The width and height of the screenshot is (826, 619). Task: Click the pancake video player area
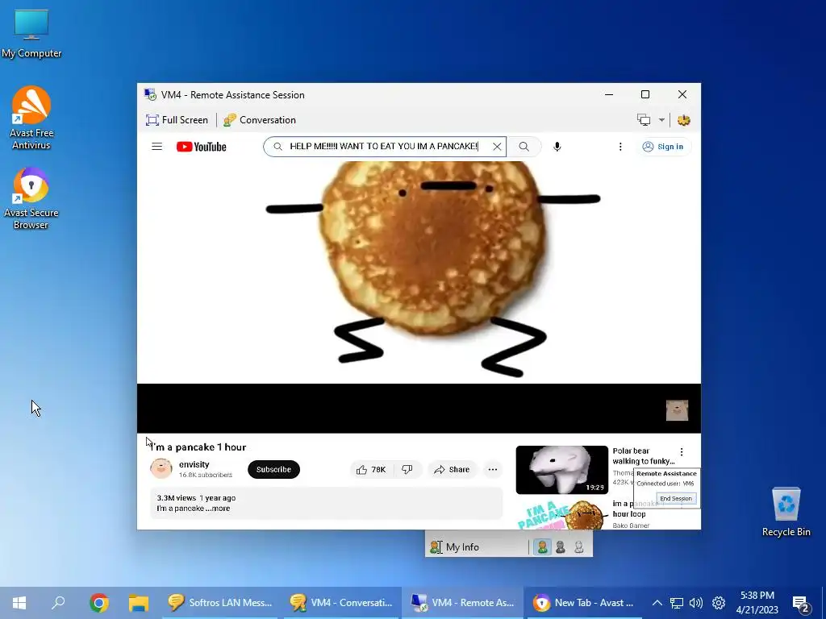pos(419,297)
